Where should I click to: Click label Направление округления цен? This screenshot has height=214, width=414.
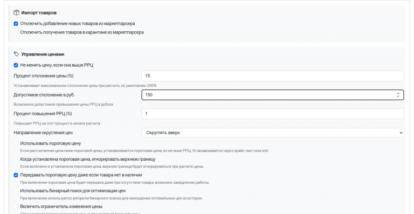tap(43, 133)
